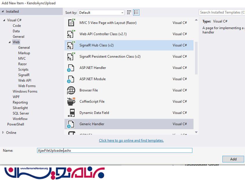The width and height of the screenshot is (245, 180).
Task: Select the PowerShell category
Action: (x=16, y=124)
